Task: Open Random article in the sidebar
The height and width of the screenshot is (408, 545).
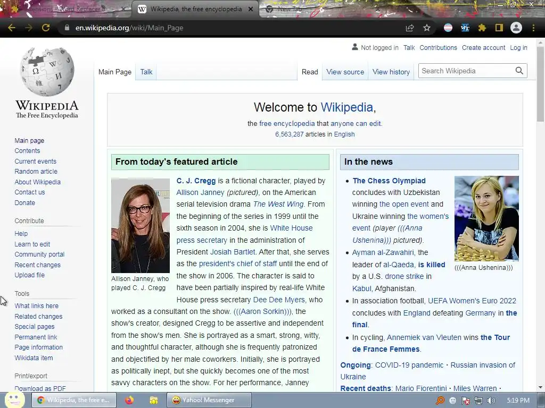Action: point(36,172)
